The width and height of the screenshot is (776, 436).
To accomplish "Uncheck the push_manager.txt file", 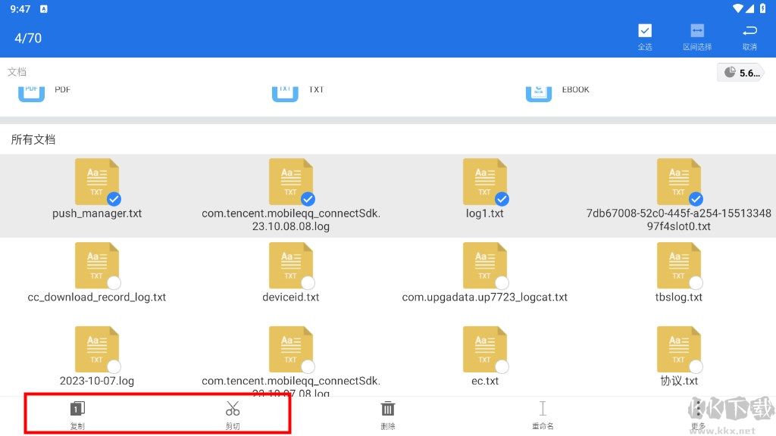I will click(x=114, y=199).
